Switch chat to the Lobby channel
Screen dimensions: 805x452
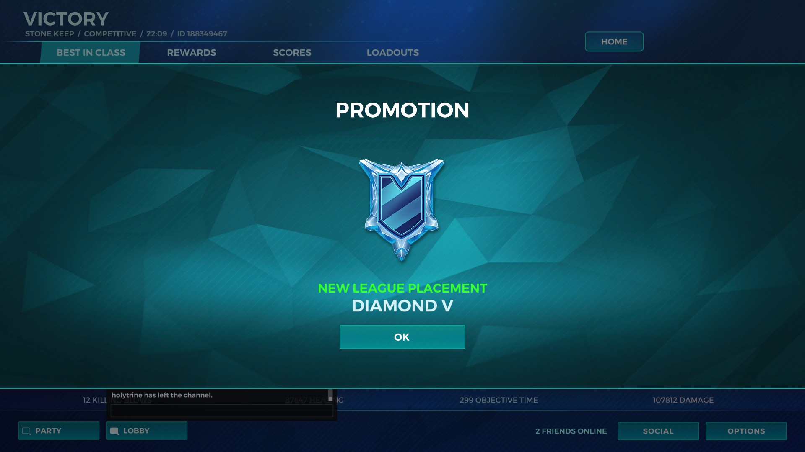[147, 431]
